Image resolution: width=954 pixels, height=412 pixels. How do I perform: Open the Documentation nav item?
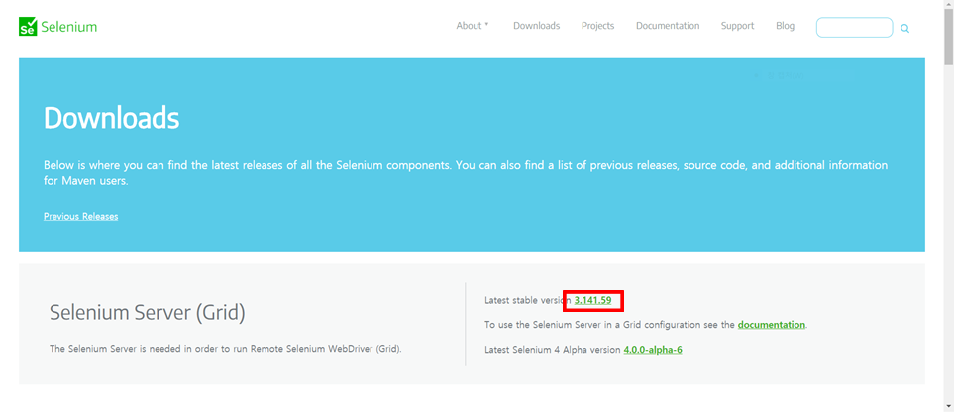tap(668, 26)
